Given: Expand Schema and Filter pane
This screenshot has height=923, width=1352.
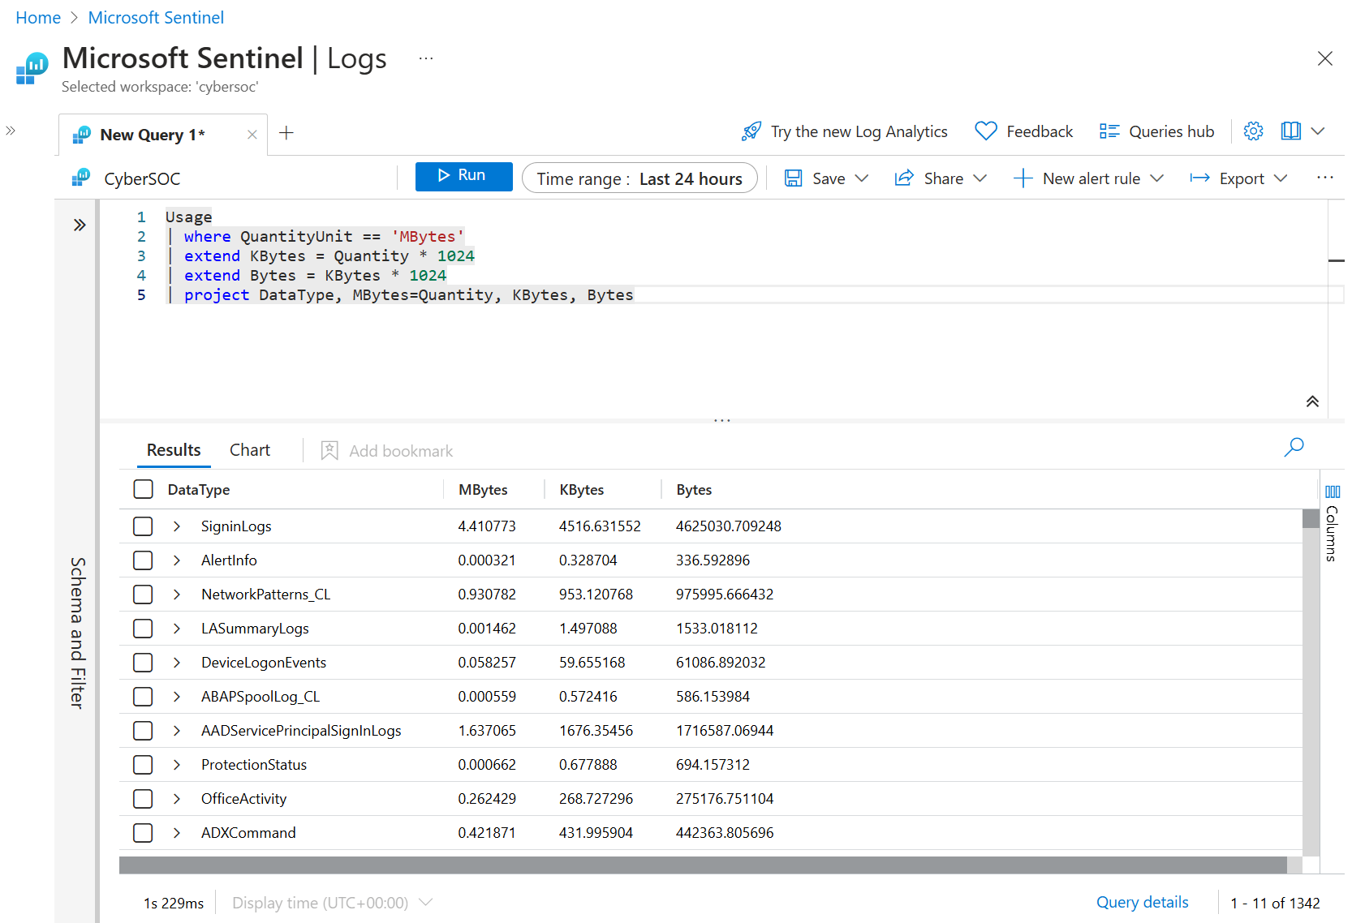Looking at the screenshot, I should 80,225.
